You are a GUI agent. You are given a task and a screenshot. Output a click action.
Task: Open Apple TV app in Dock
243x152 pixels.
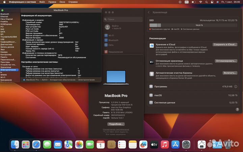tap(154, 145)
